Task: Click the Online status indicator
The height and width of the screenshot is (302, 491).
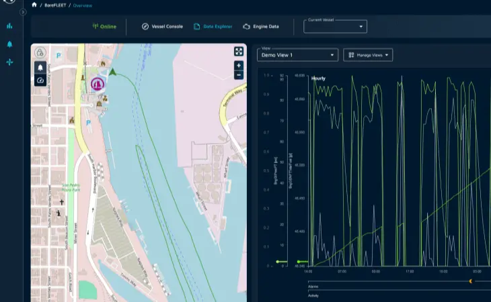Action: coord(104,27)
